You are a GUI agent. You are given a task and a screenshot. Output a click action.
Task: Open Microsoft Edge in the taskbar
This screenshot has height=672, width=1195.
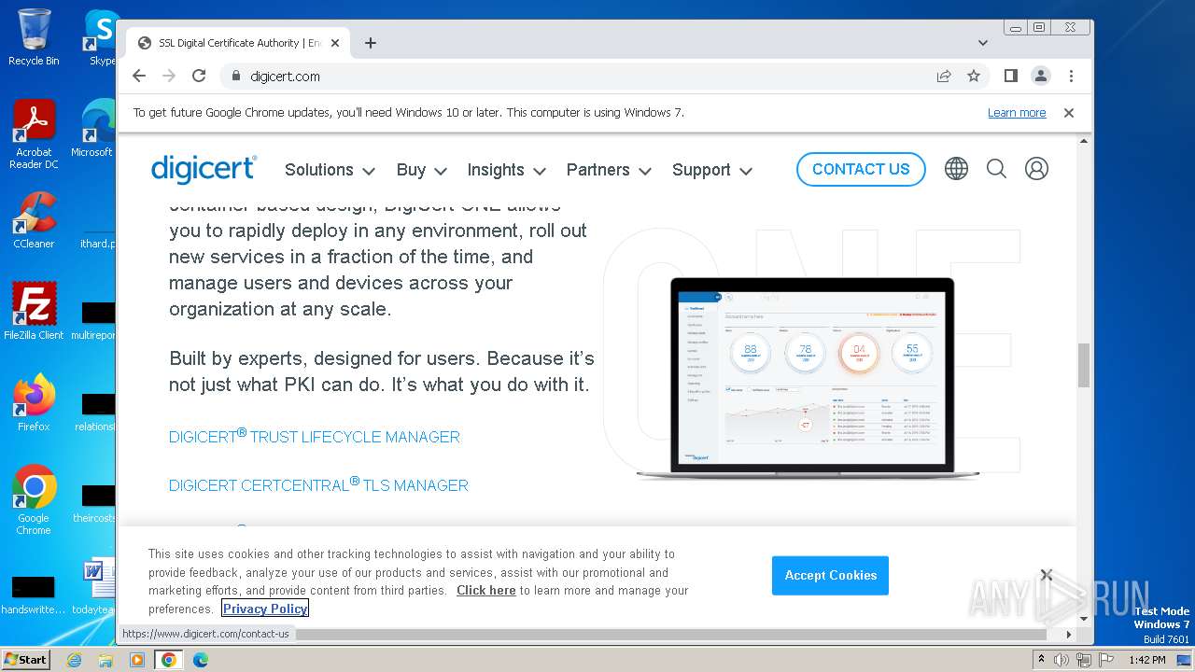coord(201,660)
